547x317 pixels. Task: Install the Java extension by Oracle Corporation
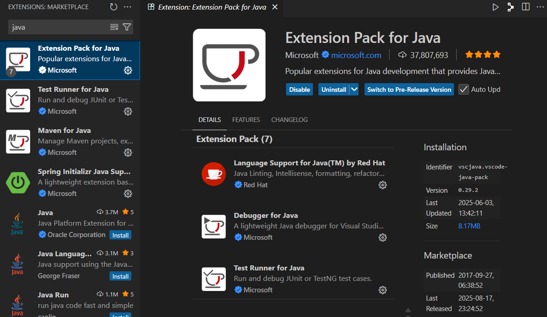[120, 235]
